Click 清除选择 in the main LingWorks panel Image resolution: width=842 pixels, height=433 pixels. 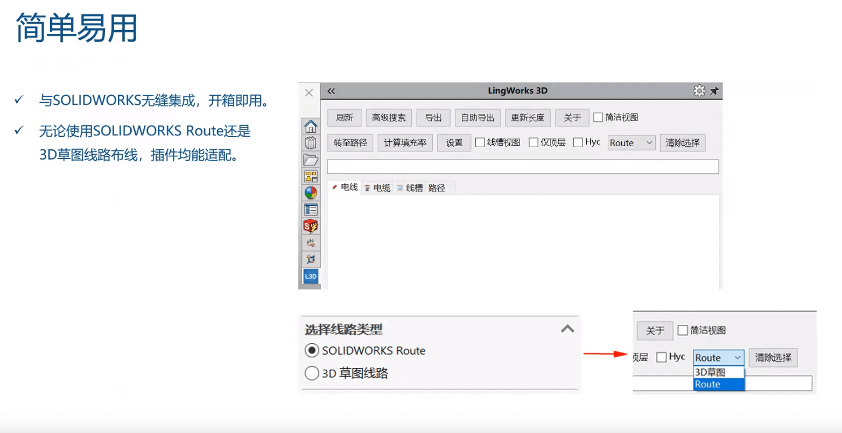tap(683, 142)
